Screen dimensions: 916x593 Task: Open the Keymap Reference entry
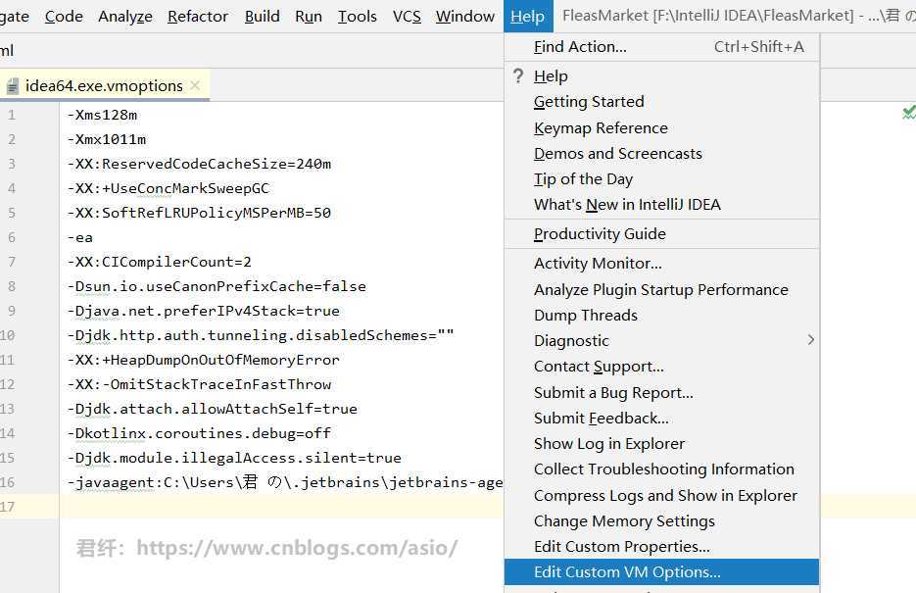pos(601,127)
